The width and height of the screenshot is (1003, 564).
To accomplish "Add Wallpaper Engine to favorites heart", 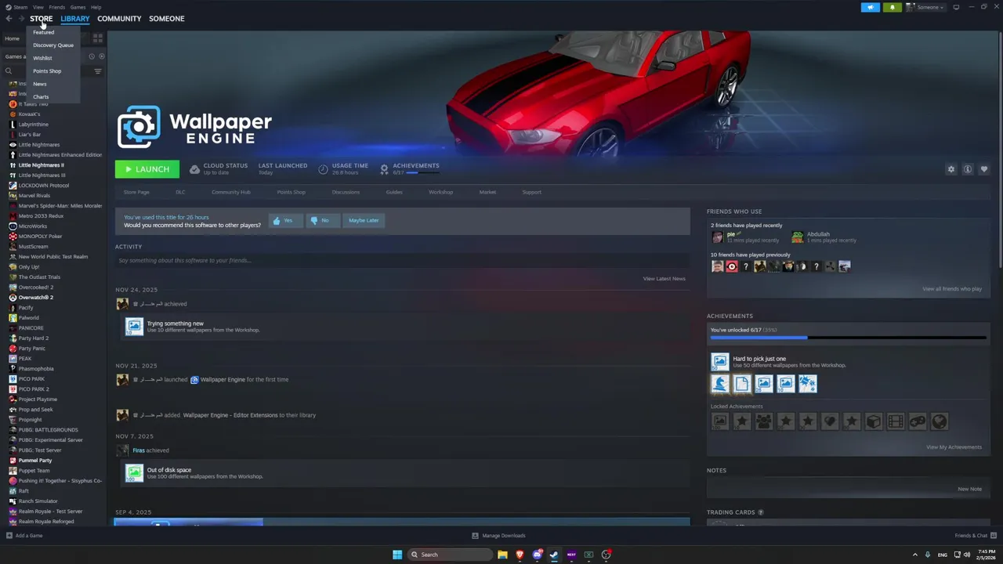I will pos(984,169).
